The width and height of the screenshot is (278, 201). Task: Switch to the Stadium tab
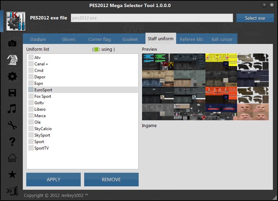pyautogui.click(x=38, y=39)
